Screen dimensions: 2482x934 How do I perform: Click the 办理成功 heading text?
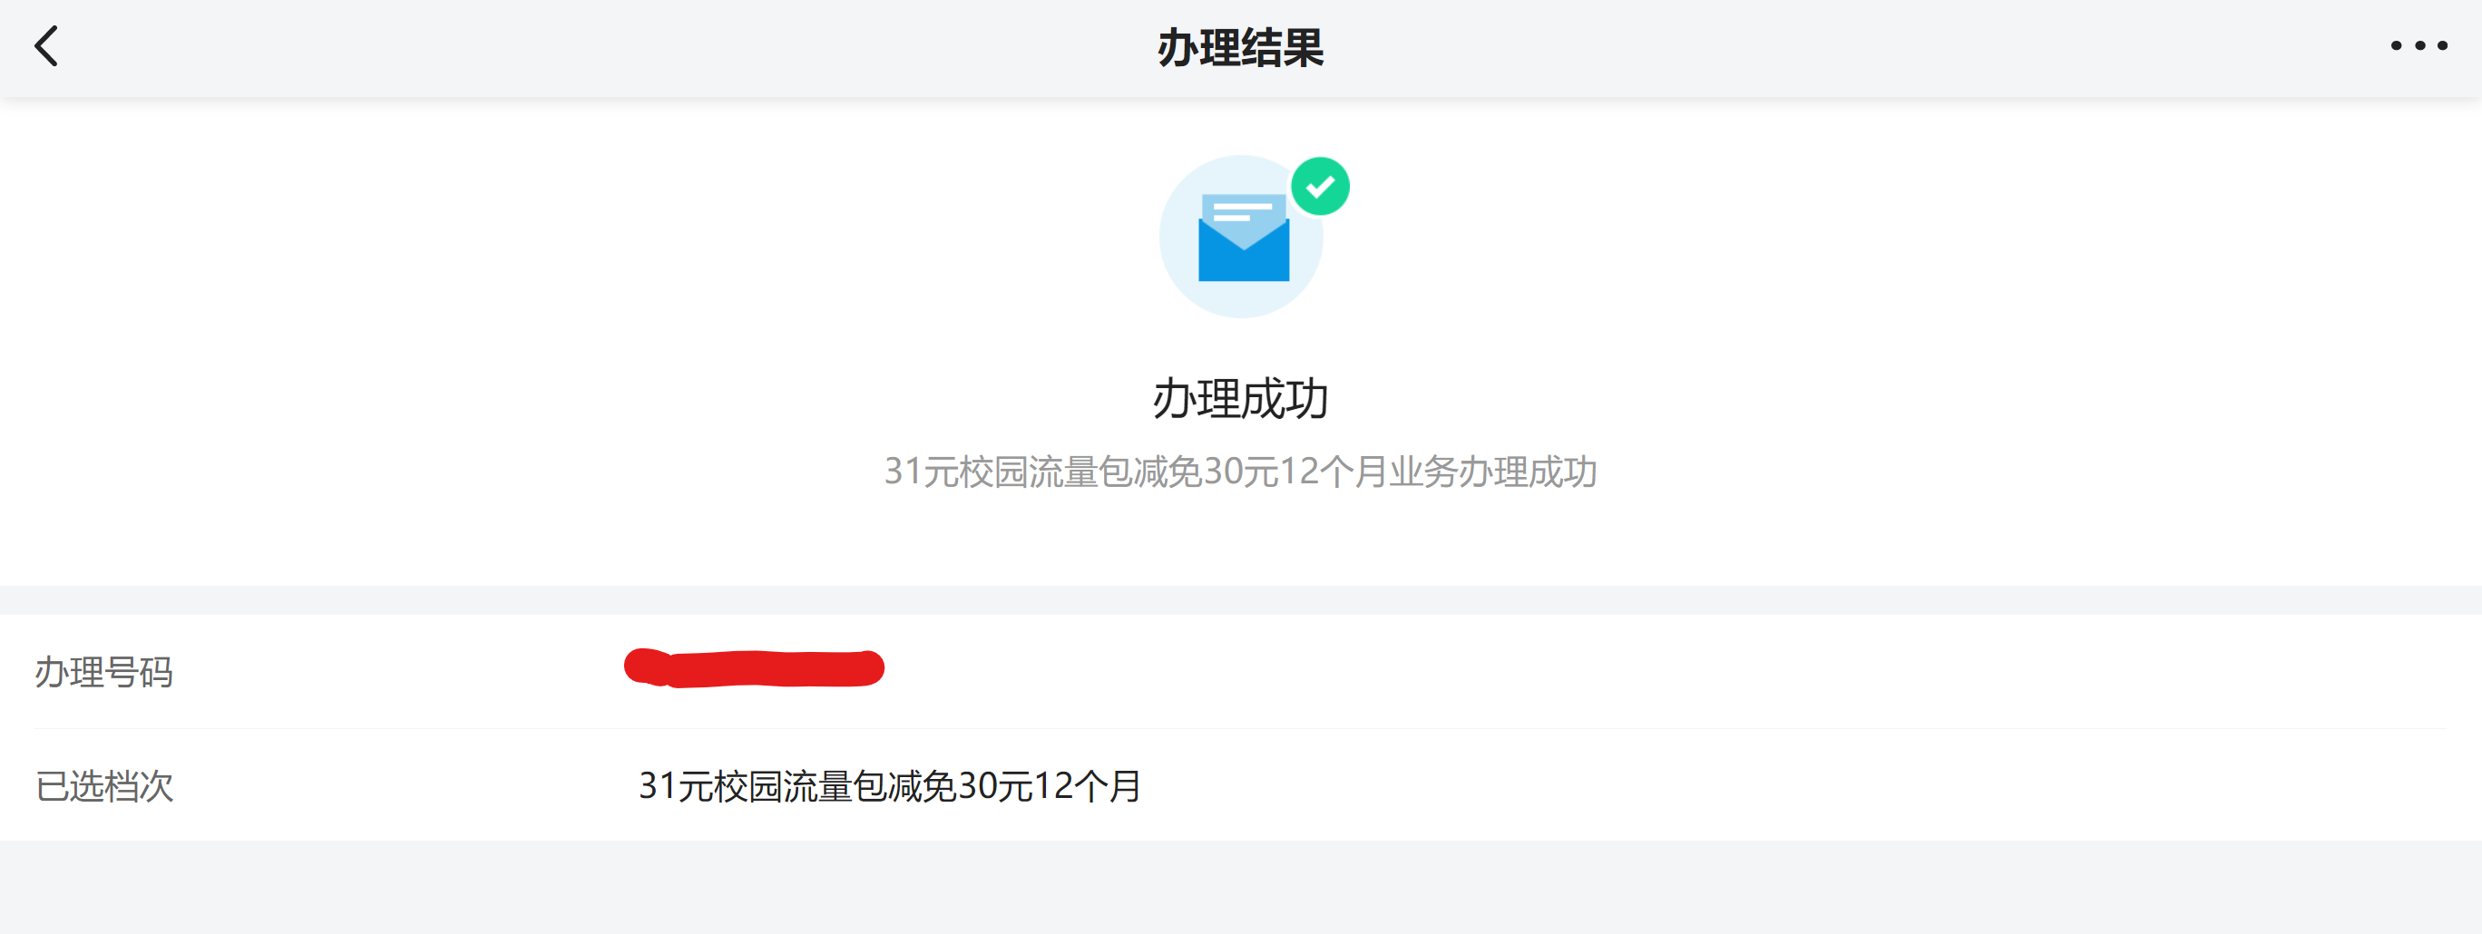[x=1241, y=399]
